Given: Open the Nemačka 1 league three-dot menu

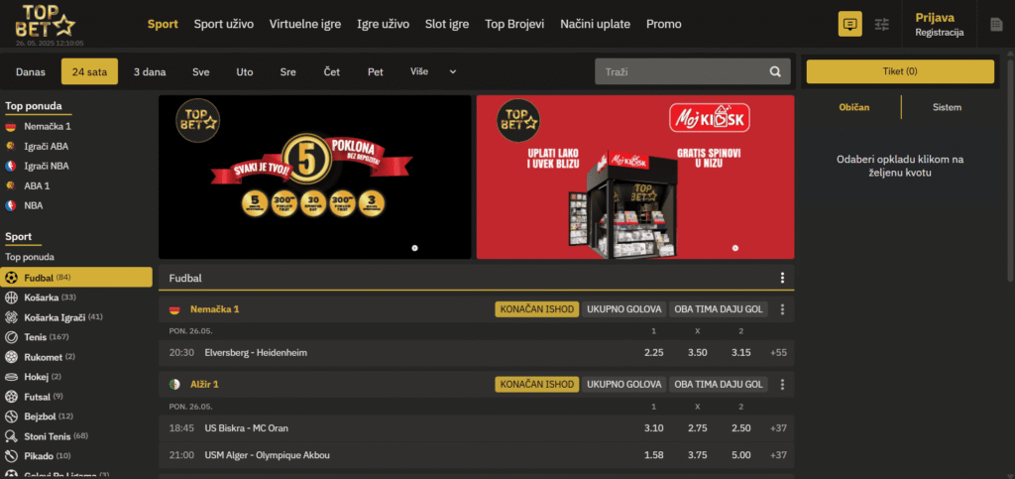Looking at the screenshot, I should tap(782, 309).
